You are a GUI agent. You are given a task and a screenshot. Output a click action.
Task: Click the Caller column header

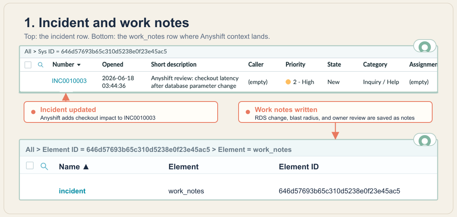click(x=256, y=64)
